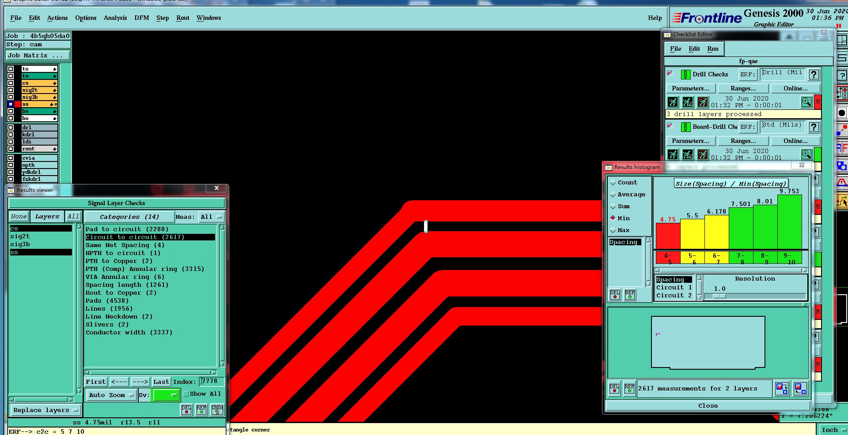Click red run icon under Drill Checks
The width and height of the screenshot is (848, 435).
pyautogui.click(x=703, y=102)
